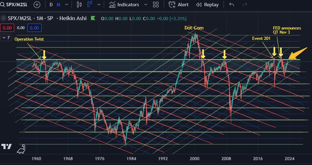Click the H0.00 high value in the legend
The width and height of the screenshot is (312, 165).
click(x=121, y=18)
